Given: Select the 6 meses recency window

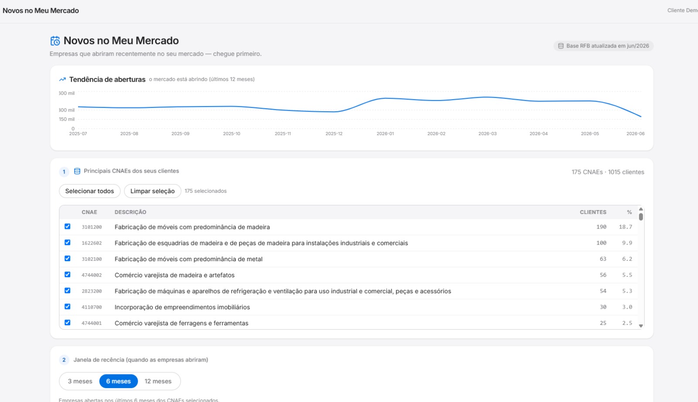Looking at the screenshot, I should point(119,381).
